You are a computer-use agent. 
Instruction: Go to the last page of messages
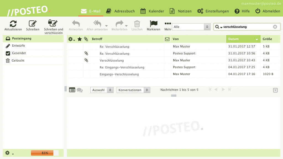229,89
